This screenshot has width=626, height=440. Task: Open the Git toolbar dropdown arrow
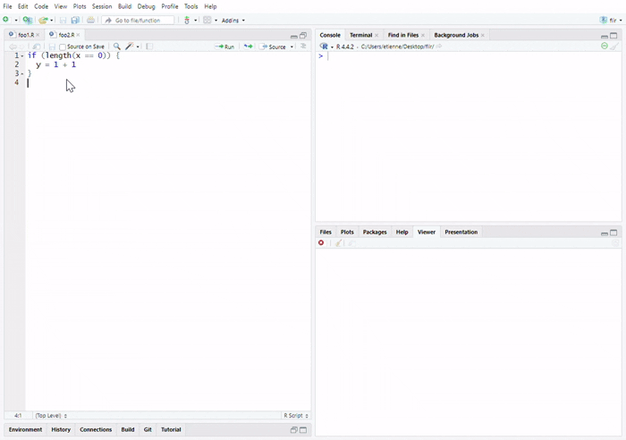point(196,20)
